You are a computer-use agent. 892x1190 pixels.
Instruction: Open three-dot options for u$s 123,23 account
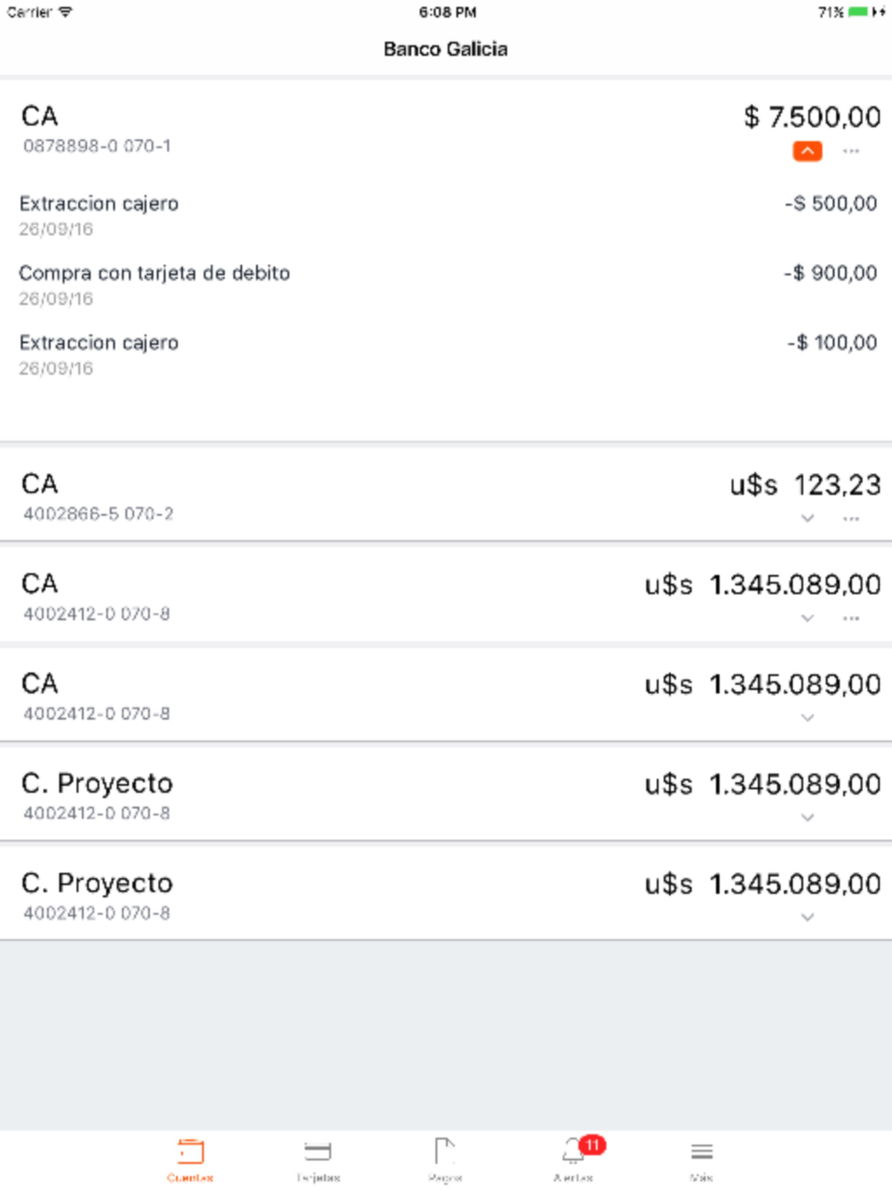[x=851, y=519]
